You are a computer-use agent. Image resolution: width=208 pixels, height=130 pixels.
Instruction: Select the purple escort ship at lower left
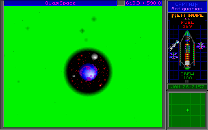click(174, 56)
